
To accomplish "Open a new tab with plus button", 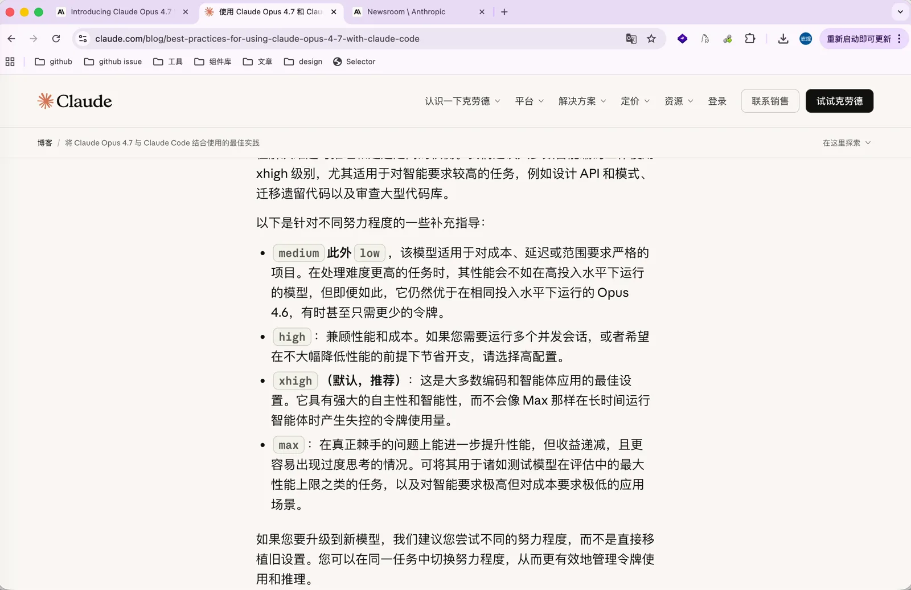I will click(x=504, y=12).
